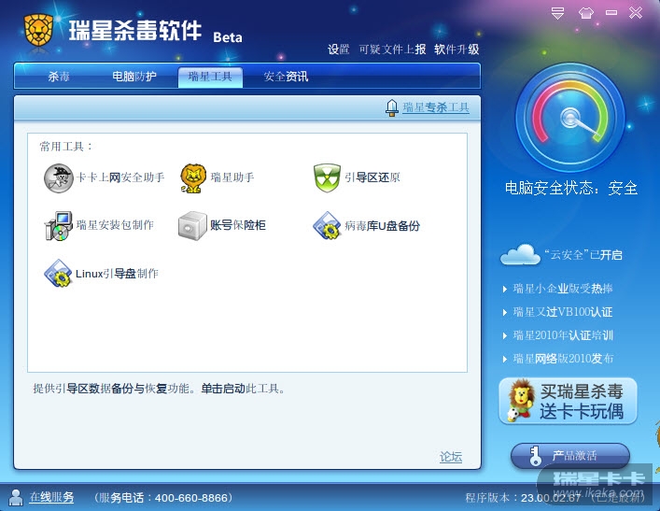Click the security status gauge
The image size is (660, 511).
coord(570,118)
